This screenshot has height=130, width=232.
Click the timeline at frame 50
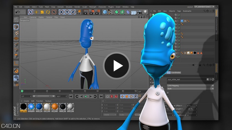click(85, 92)
